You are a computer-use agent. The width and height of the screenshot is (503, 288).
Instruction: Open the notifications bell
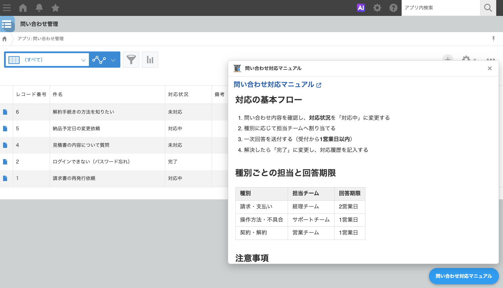pyautogui.click(x=39, y=8)
